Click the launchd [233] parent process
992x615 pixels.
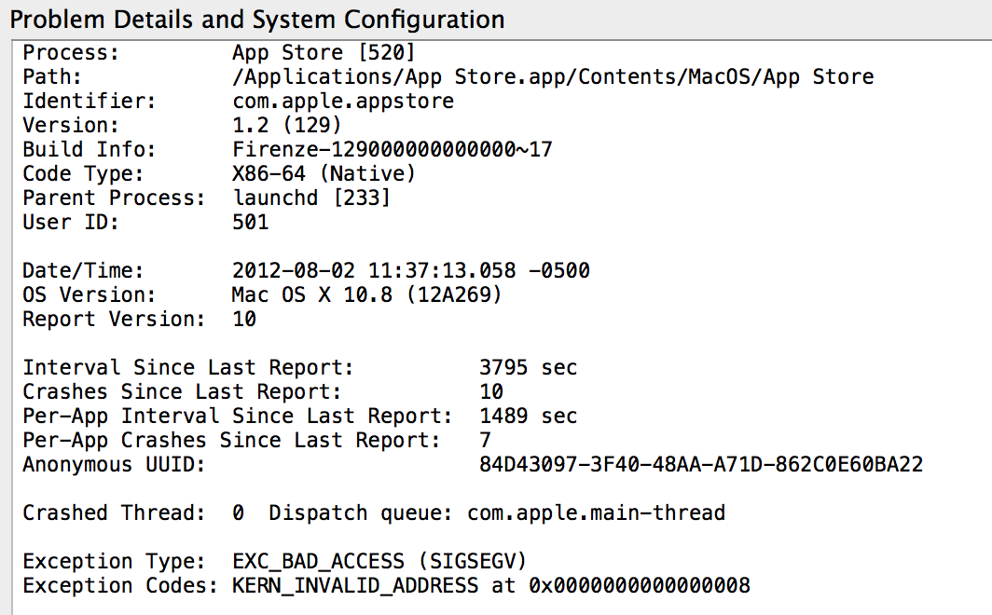(x=311, y=198)
